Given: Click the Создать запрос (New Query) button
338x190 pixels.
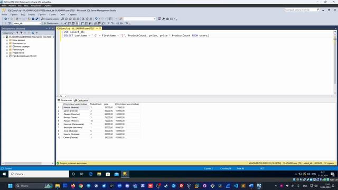Looking at the screenshot, I should [x=50, y=19].
